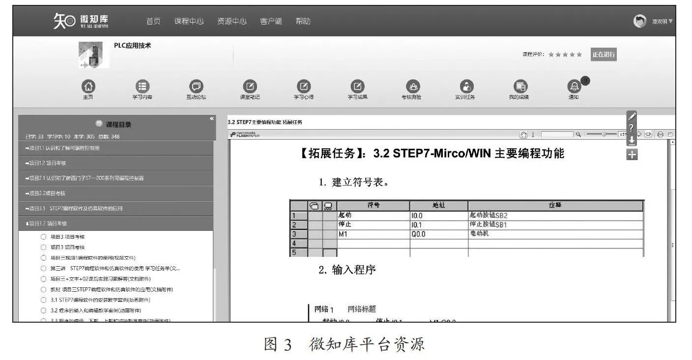
Task: Expand 项目1.1 认识和了解可编程控制器
Action: pos(116,148)
